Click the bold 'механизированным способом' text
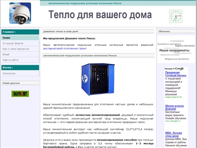The width and height of the screenshot is (197, 148). point(117,140)
